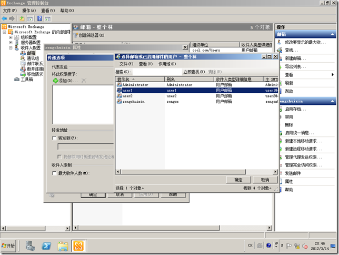This screenshot has height=255, width=339.
Task: Select the Administrator mailbox user icon
Action: point(119,84)
